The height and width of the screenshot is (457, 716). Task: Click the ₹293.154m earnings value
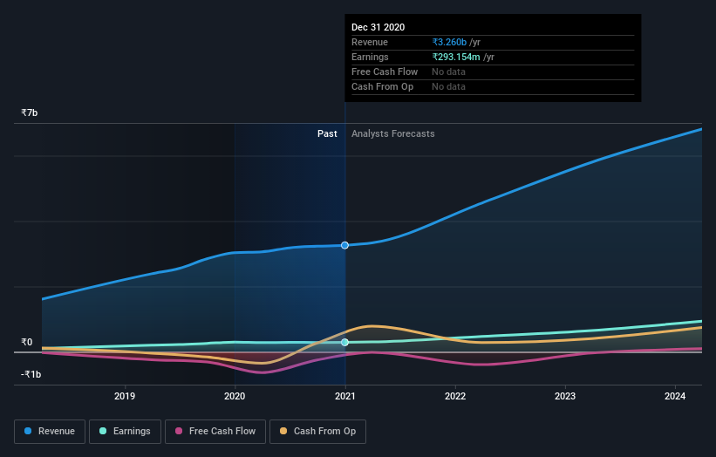pyautogui.click(x=456, y=57)
